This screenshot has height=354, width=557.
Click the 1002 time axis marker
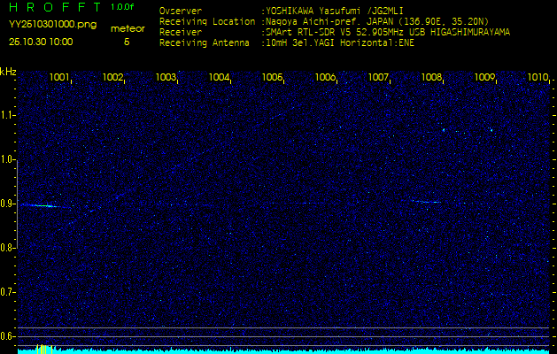click(x=112, y=77)
